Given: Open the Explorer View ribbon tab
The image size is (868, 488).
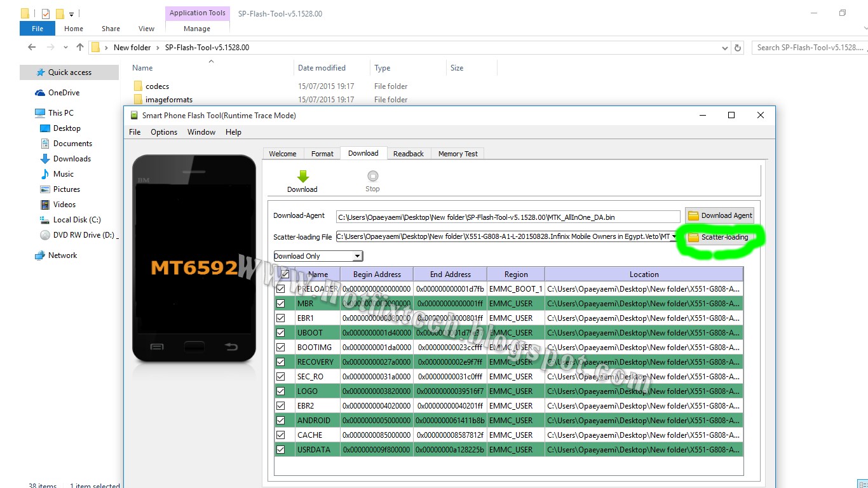Looking at the screenshot, I should pyautogui.click(x=147, y=29).
